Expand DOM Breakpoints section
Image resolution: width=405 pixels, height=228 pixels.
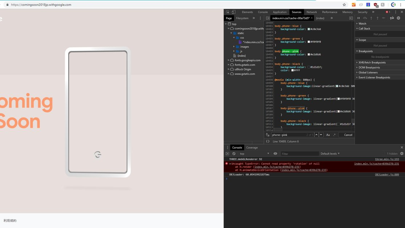[x=380, y=67]
